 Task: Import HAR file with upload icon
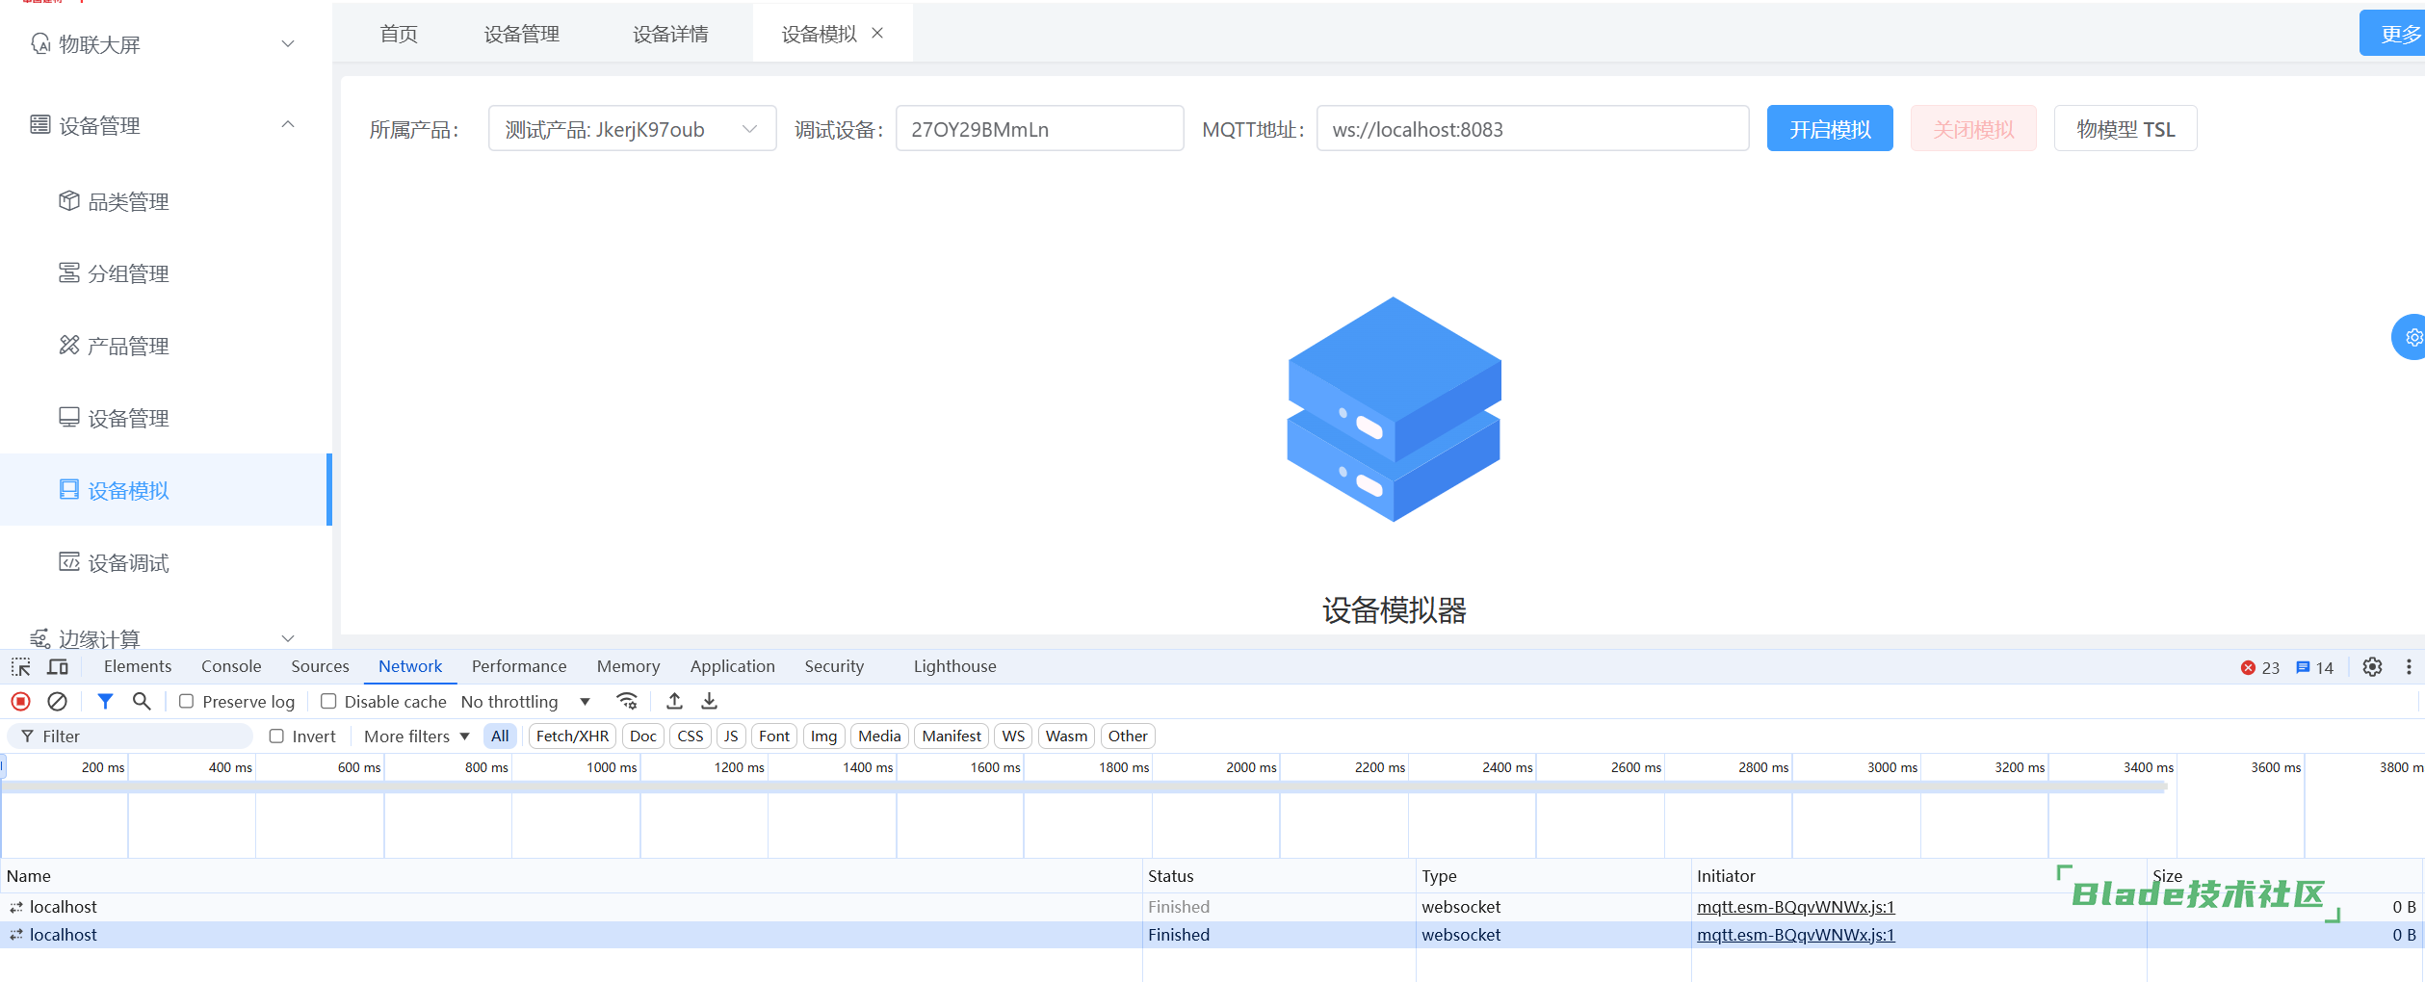674,701
